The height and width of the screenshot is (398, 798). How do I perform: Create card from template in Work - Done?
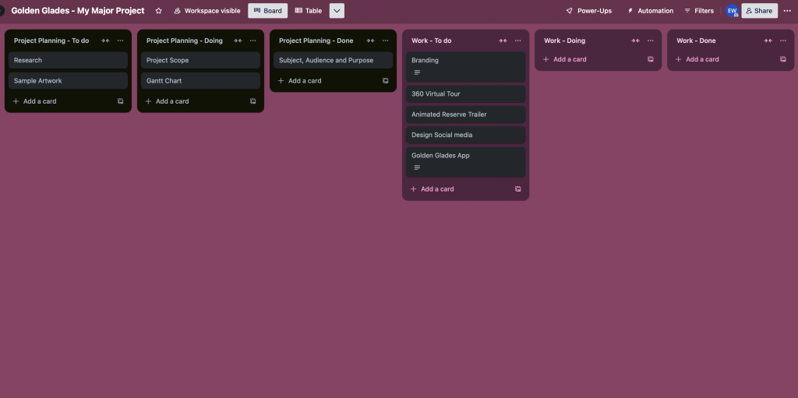pyautogui.click(x=782, y=59)
